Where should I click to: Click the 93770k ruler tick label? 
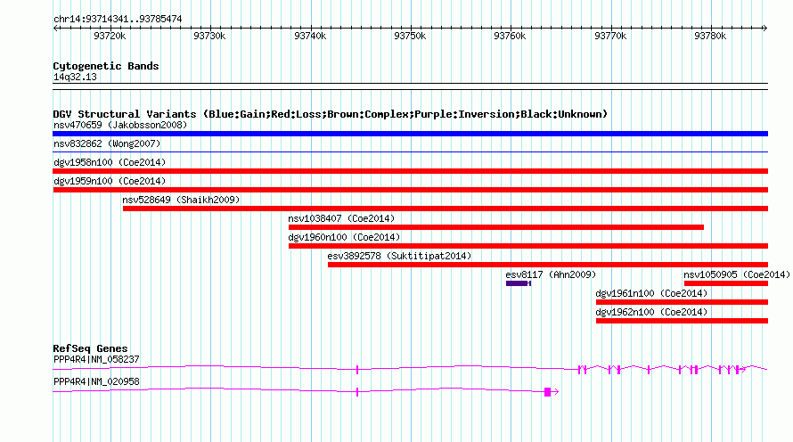610,36
